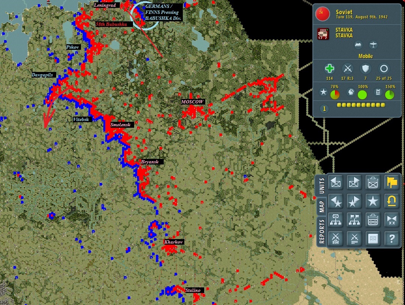Click the 'Soviet' regime name text

pos(344,12)
